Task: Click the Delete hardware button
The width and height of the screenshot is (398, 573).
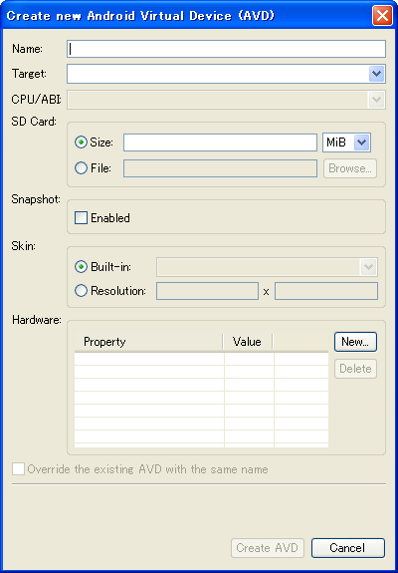Action: 355,369
